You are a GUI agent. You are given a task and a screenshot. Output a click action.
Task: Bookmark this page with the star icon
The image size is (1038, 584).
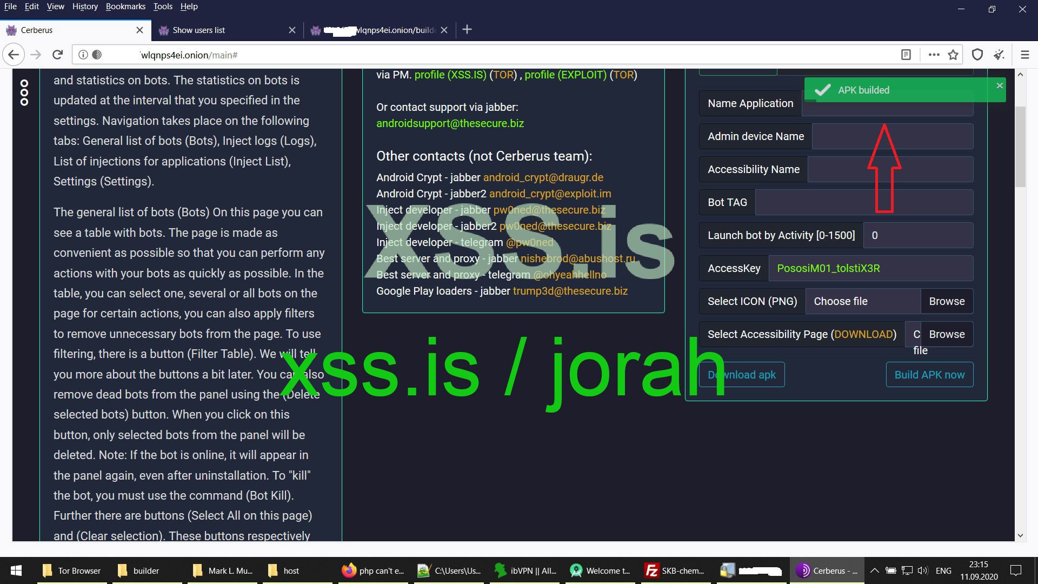tap(953, 55)
